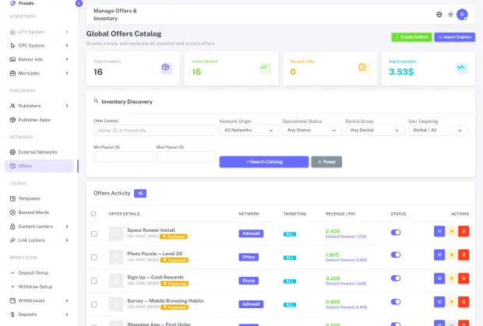Image resolution: width=483 pixels, height=326 pixels.
Task: Edit the Survey — Mobile Browsing Habits offer
Action: (x=439, y=302)
